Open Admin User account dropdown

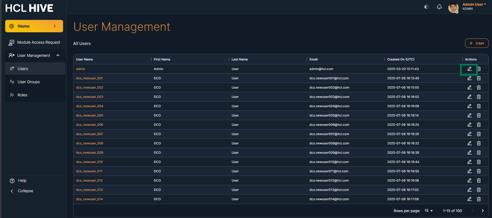click(474, 5)
